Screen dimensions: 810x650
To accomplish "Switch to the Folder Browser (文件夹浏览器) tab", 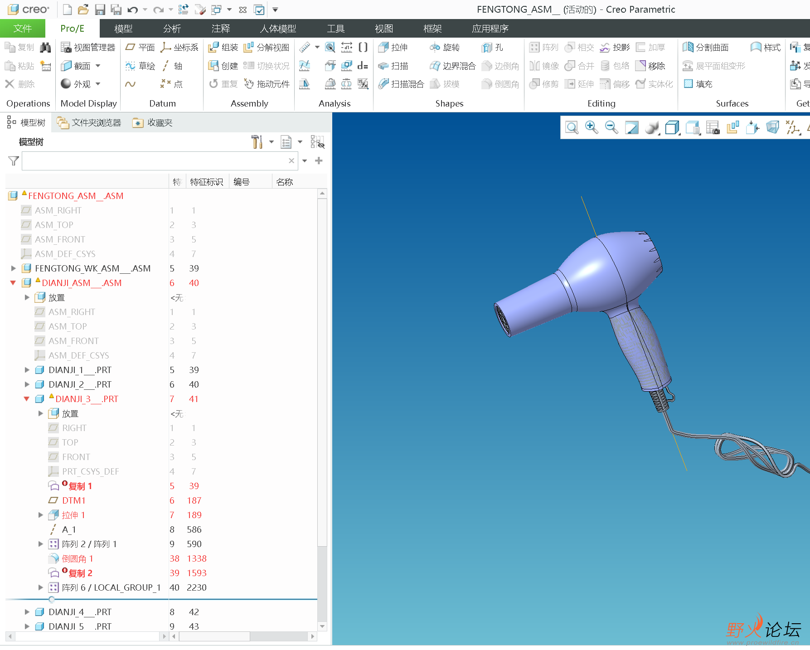I will (x=89, y=123).
